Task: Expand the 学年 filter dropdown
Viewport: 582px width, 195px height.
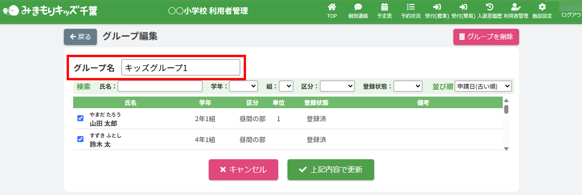Action: click(243, 86)
